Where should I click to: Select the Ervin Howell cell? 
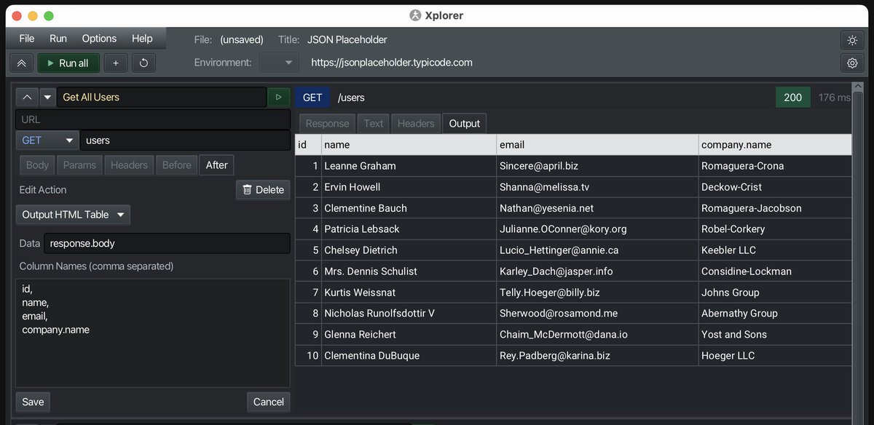point(409,187)
